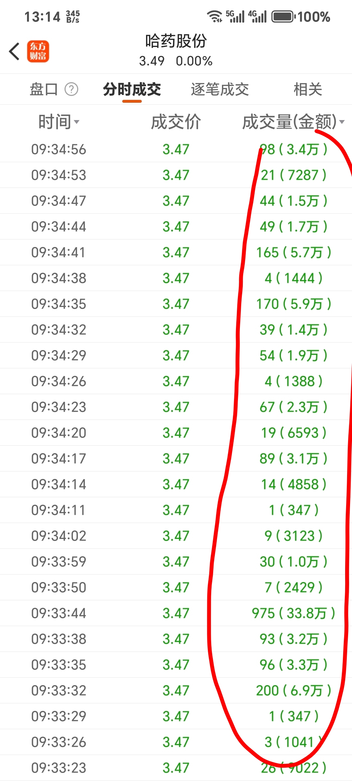Select the 09:34:47 time entry
This screenshot has width=352, height=783.
pos(59,201)
